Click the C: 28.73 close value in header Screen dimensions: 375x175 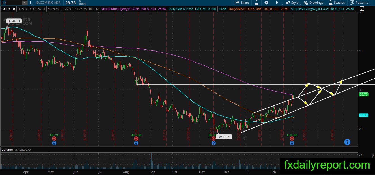(x=81, y=9)
